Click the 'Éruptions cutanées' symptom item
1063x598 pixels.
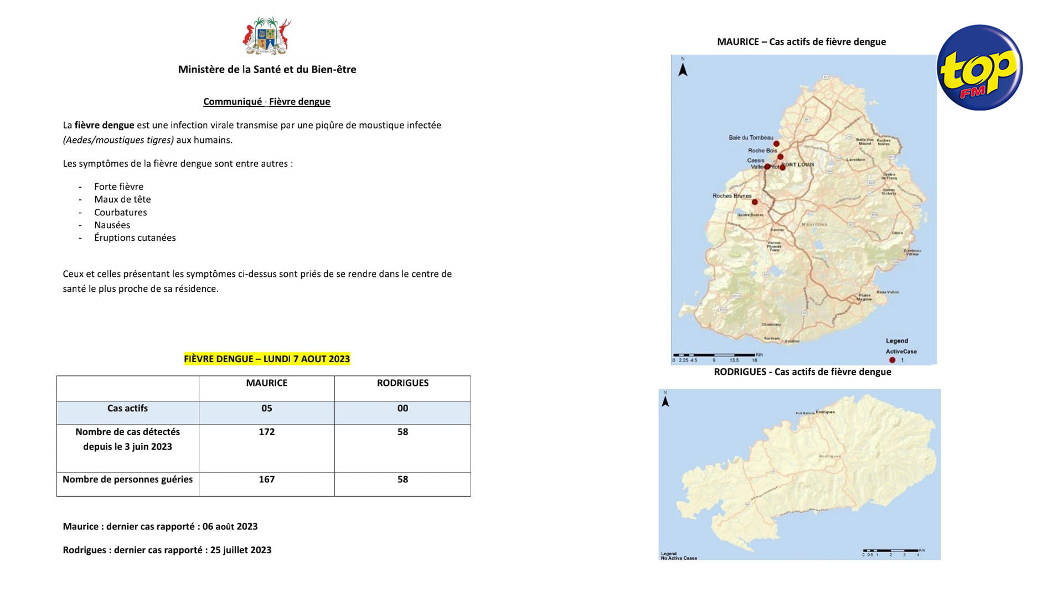click(x=135, y=238)
